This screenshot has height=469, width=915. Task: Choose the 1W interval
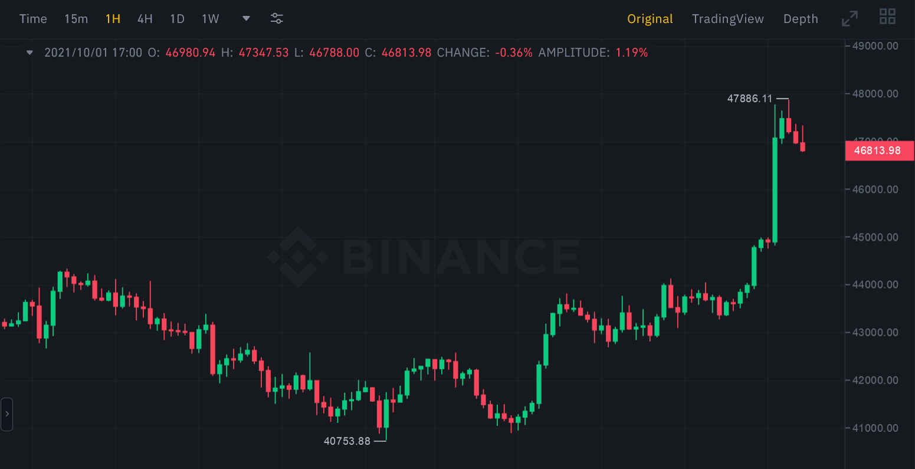pos(210,19)
